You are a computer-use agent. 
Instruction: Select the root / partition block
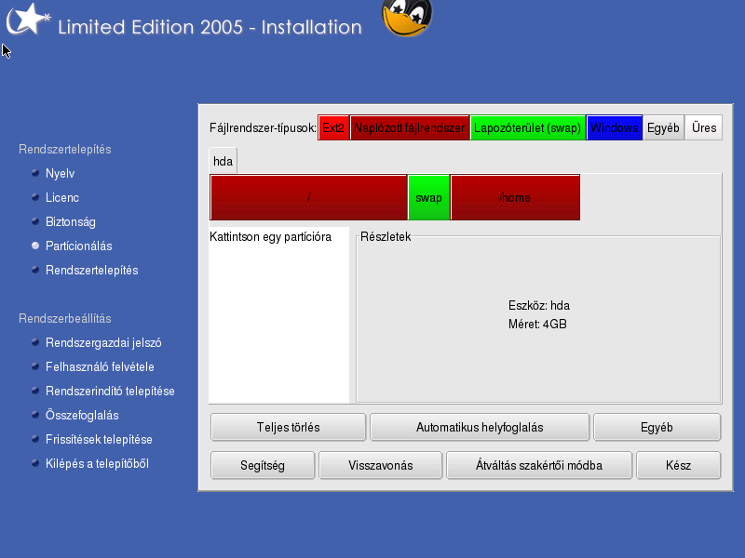309,197
